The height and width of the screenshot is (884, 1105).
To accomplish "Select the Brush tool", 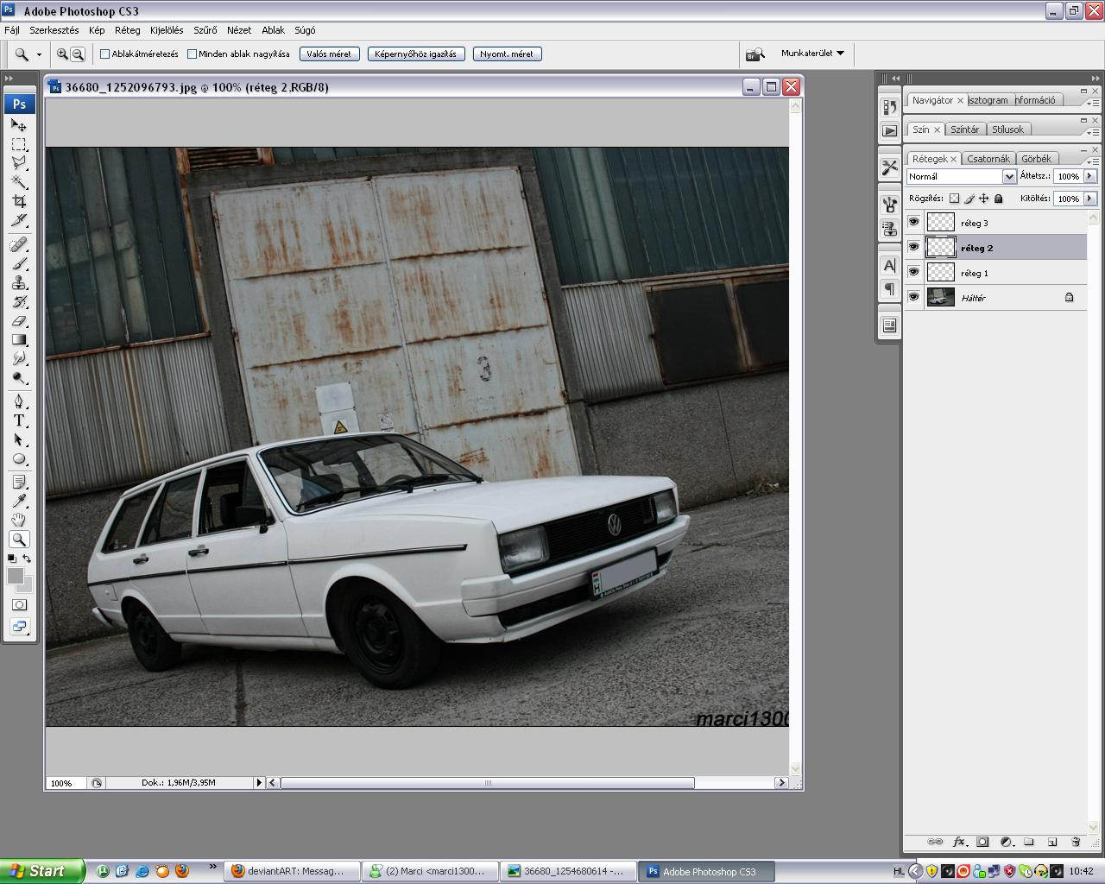I will coord(19,264).
